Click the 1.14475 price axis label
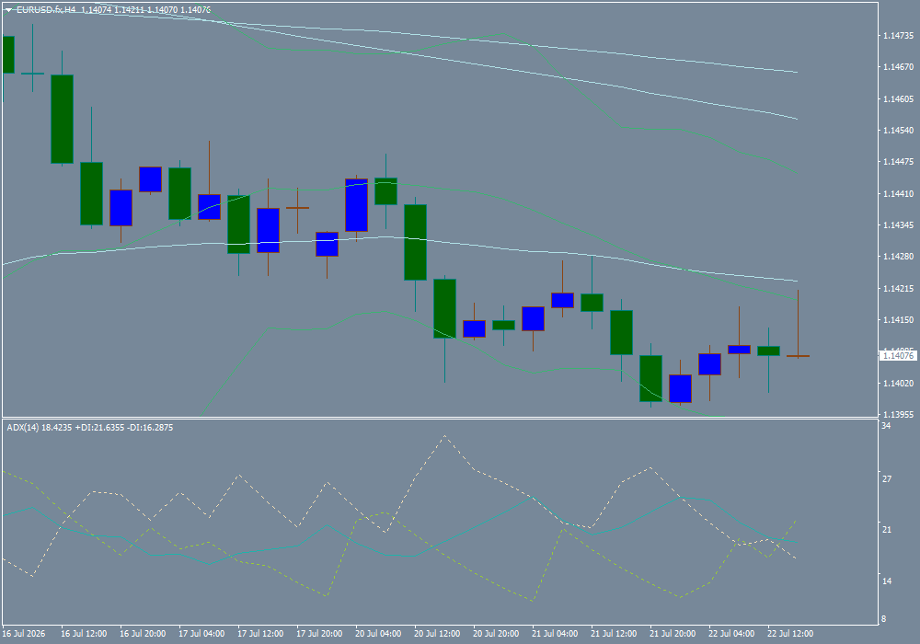This screenshot has width=920, height=644. [x=898, y=162]
